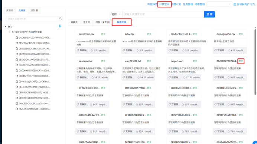Click the flame icon on the 0F0CB59C1DDDC3 card

183,105
